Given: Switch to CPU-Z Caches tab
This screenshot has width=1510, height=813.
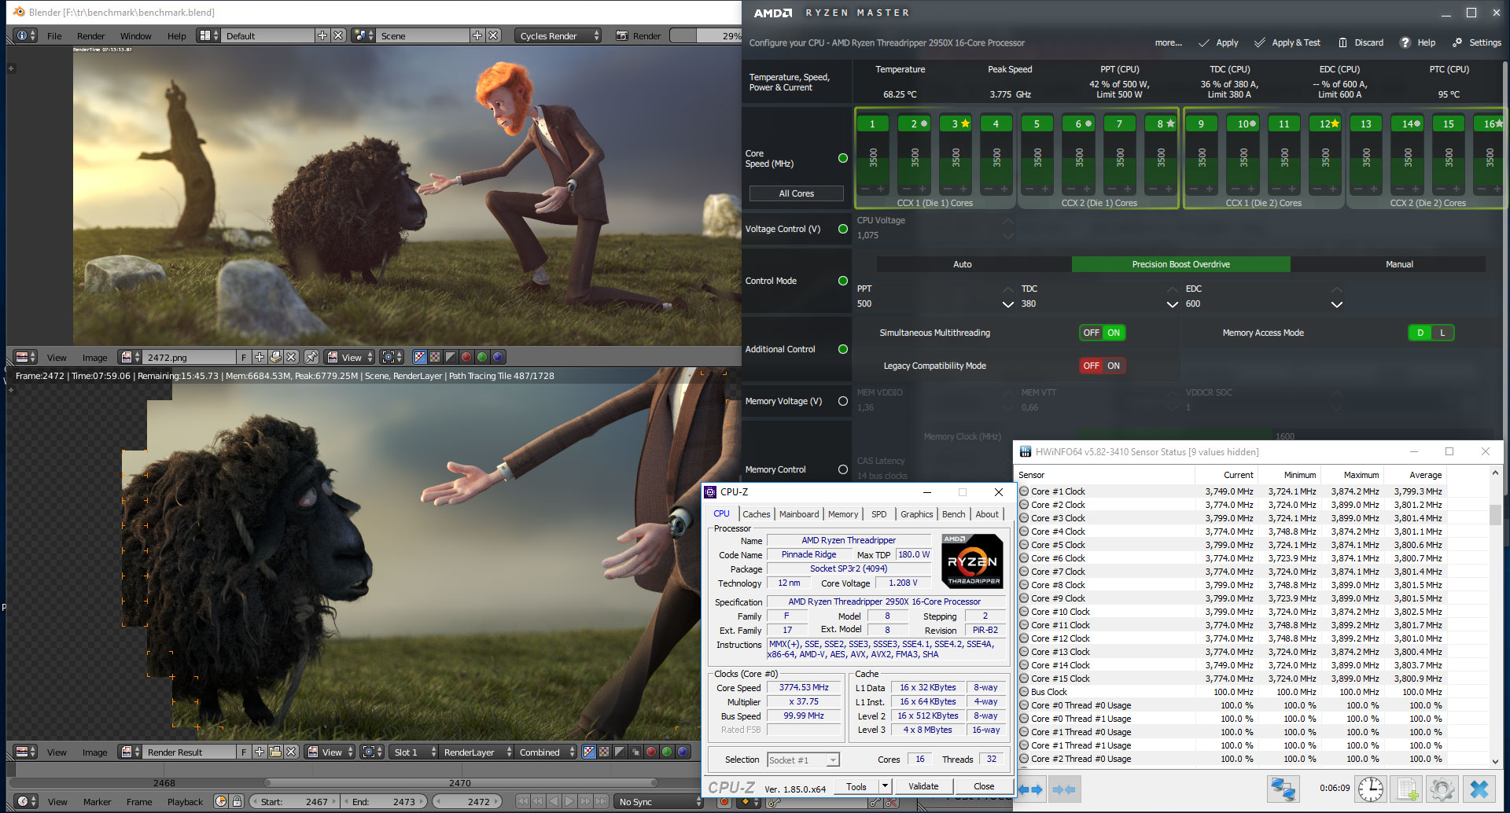Looking at the screenshot, I should pos(757,514).
